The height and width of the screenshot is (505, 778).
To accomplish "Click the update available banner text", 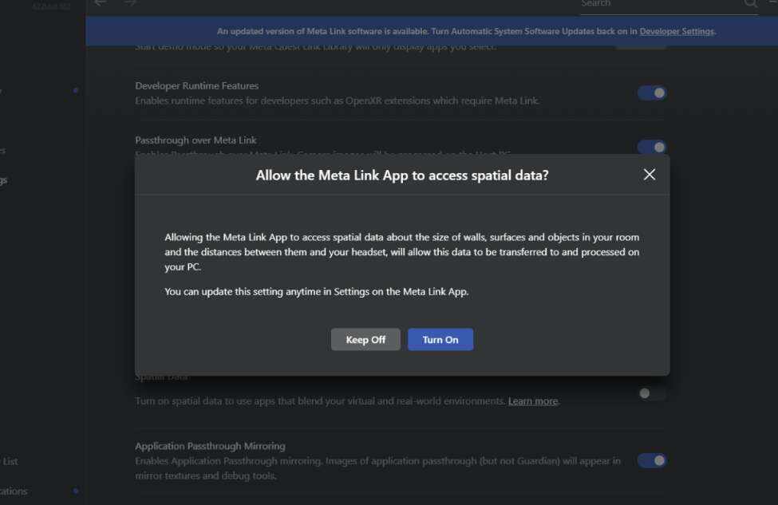I will pos(427,32).
